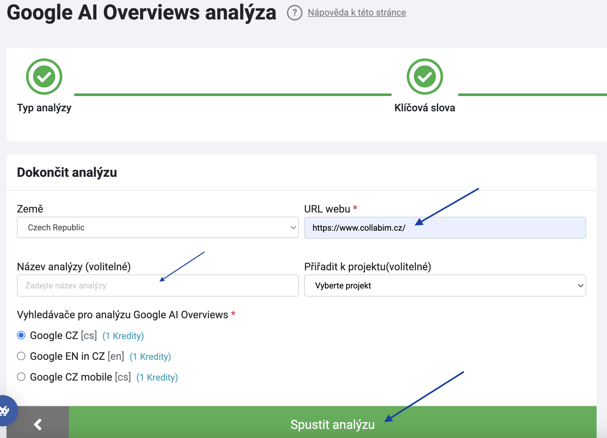Open the chat widget robot icon
Viewport: 607px width, 438px height.
[5, 411]
